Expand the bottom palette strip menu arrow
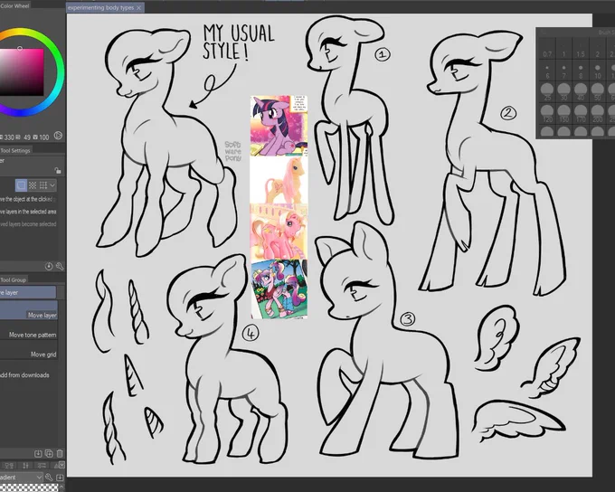615x492 pixels. pos(61,465)
